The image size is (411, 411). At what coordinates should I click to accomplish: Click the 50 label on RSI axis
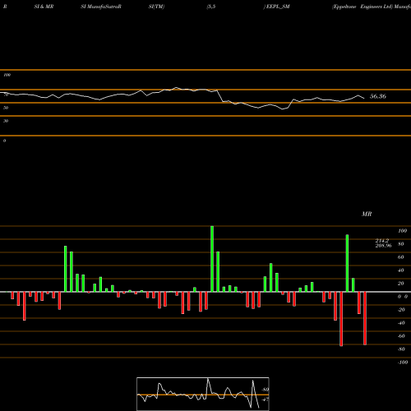(6, 108)
